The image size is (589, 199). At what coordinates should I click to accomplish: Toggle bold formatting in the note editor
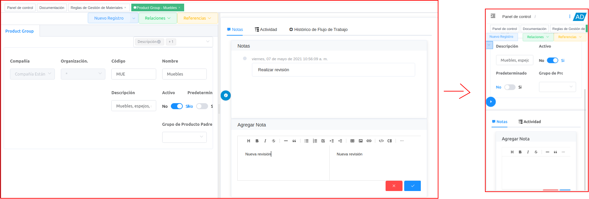[x=257, y=141]
